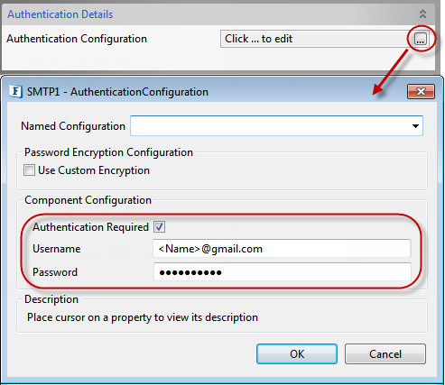Focus the Username input field
Screen dimensions: 445x385
click(x=282, y=249)
